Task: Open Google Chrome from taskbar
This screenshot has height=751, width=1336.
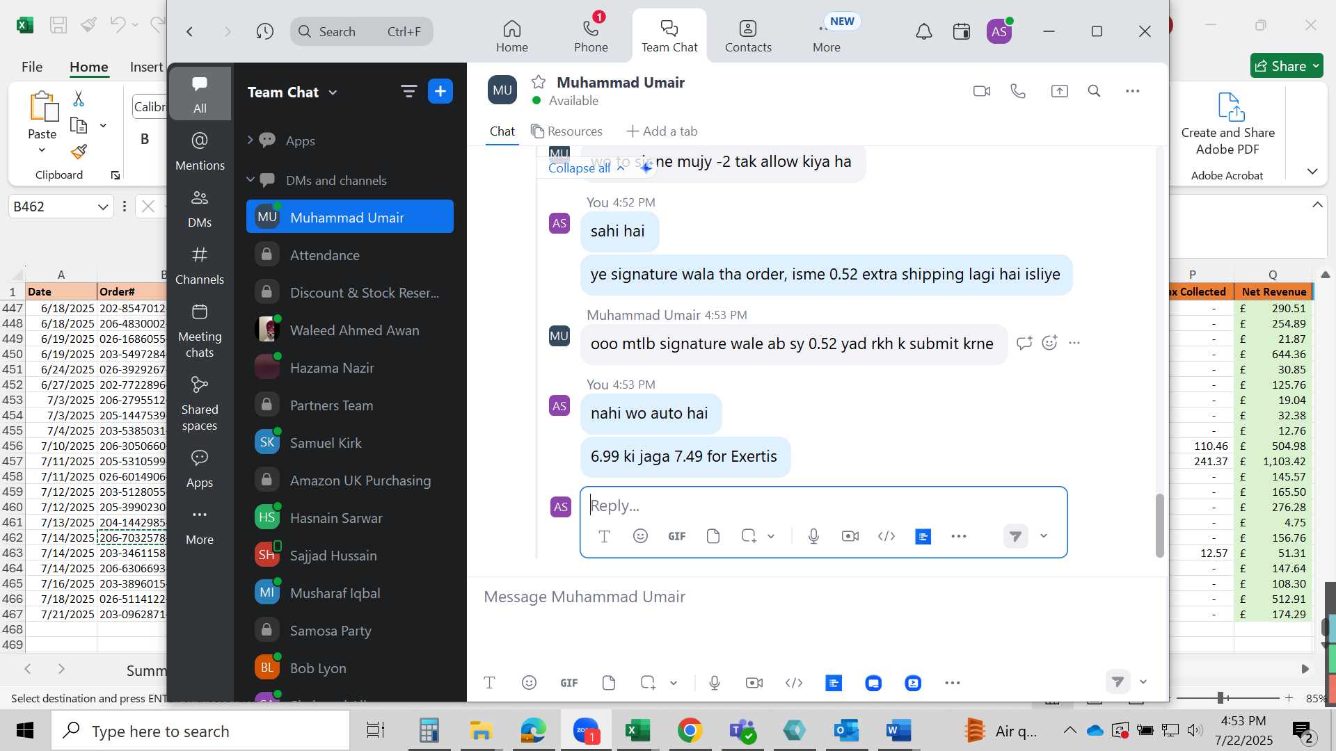Action: tap(690, 731)
